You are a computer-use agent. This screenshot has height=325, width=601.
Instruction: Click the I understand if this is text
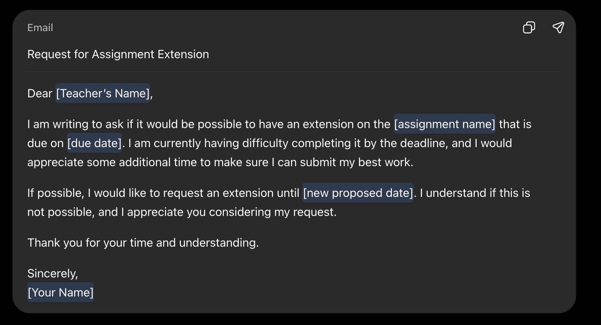[x=475, y=193]
